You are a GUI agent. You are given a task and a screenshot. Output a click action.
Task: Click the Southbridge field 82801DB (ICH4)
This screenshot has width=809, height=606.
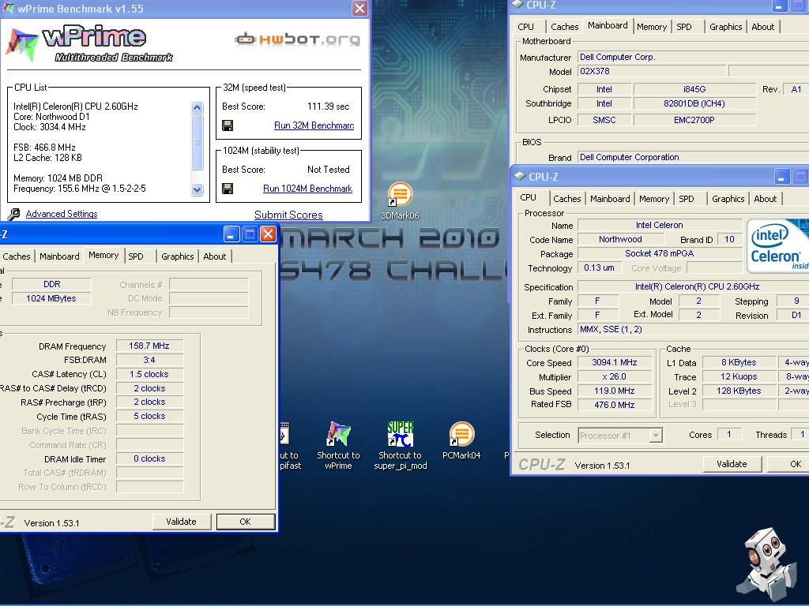(x=694, y=103)
